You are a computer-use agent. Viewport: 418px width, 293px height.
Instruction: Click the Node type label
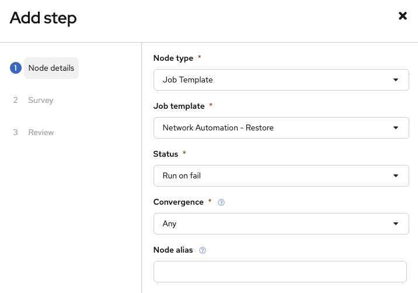tap(173, 58)
